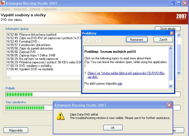Close the Problémy troubleshooting window
The width and height of the screenshot is (189, 136).
pos(172,33)
